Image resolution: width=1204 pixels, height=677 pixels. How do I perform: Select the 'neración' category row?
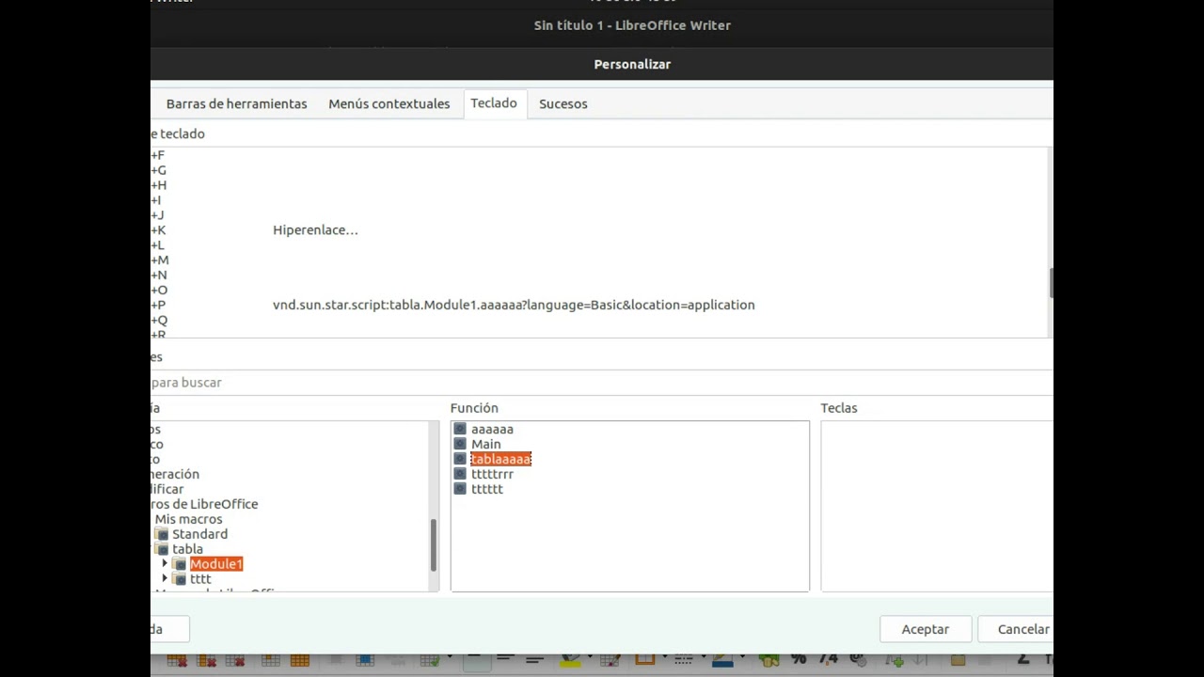[175, 474]
